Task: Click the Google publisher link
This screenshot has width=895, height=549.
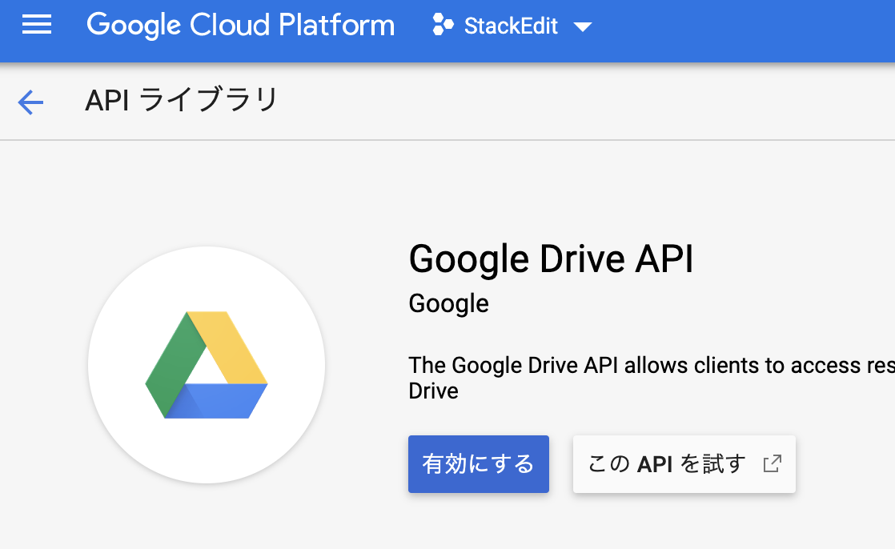Action: (448, 303)
